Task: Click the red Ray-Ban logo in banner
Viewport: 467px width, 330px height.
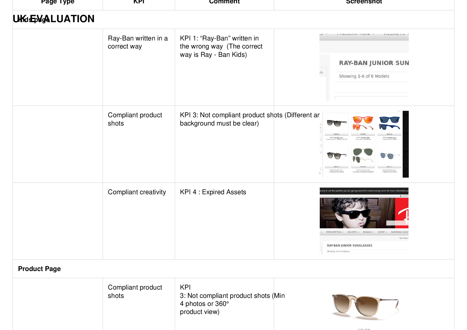Action: coord(402,213)
